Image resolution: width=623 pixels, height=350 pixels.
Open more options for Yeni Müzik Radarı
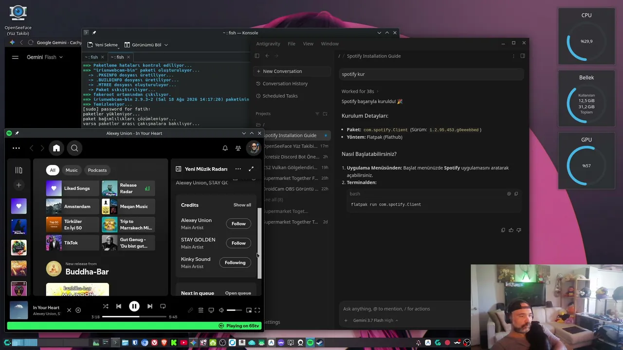point(238,169)
